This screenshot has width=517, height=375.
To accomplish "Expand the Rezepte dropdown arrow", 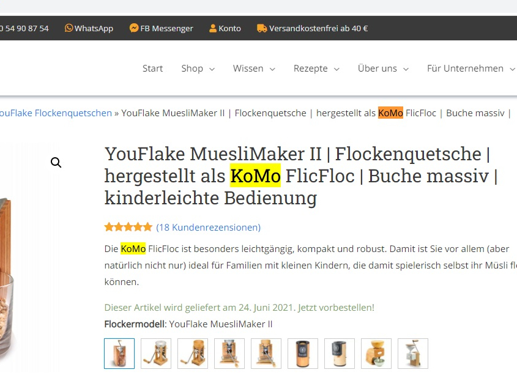I will 337,69.
